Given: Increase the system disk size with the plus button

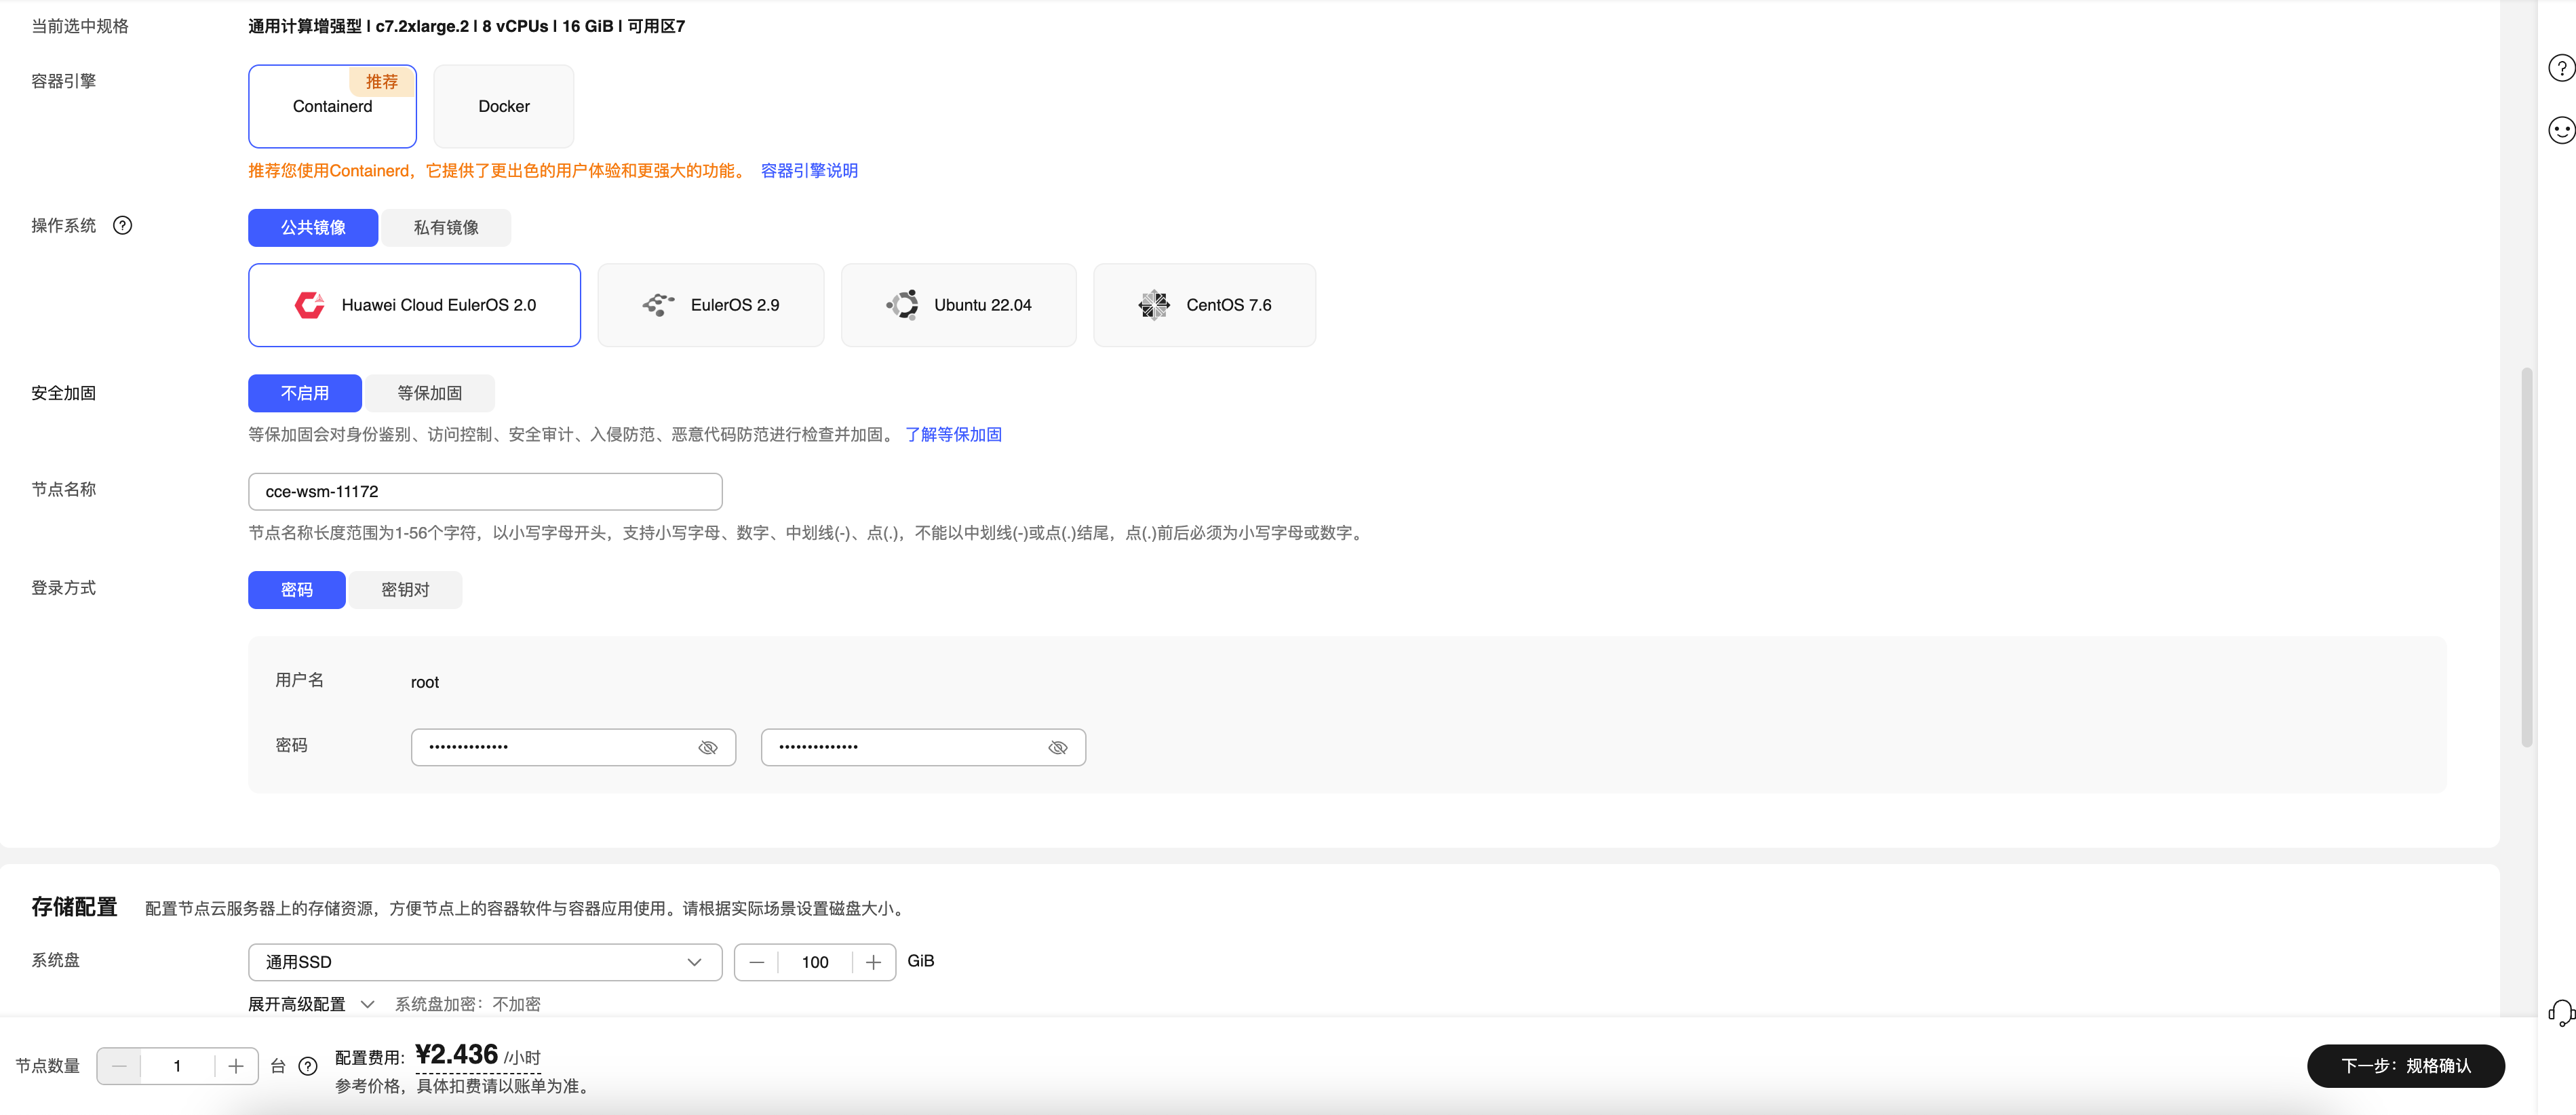Looking at the screenshot, I should [873, 962].
